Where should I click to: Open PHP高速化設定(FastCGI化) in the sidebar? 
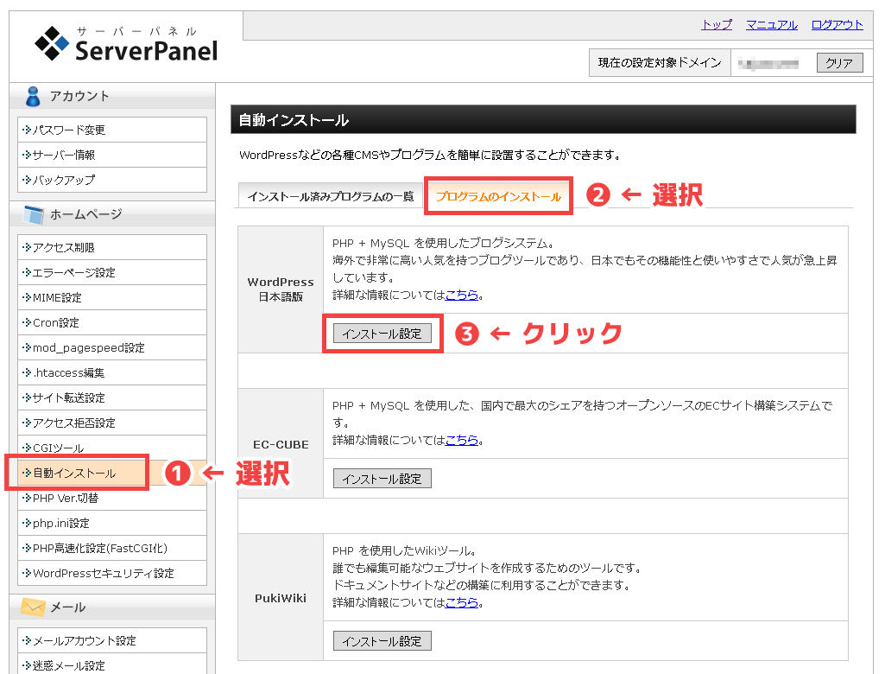[x=112, y=548]
